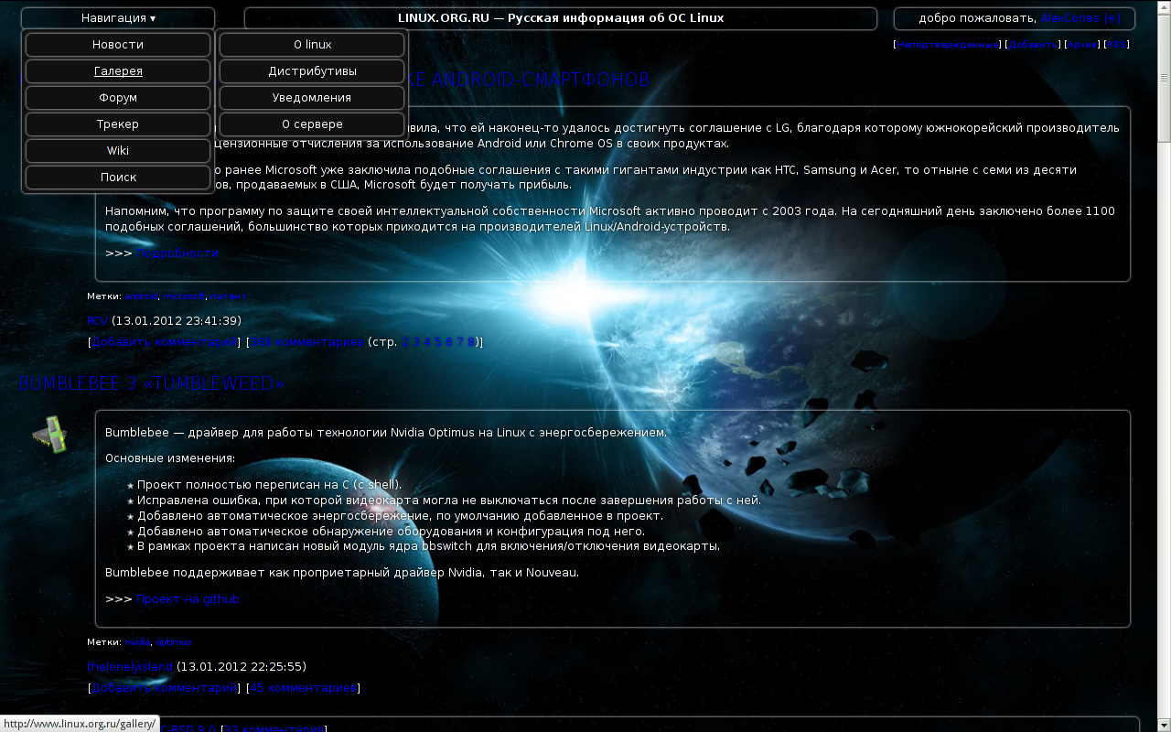
Task: Click the scrollbar up arrow
Action: pyautogui.click(x=1164, y=6)
